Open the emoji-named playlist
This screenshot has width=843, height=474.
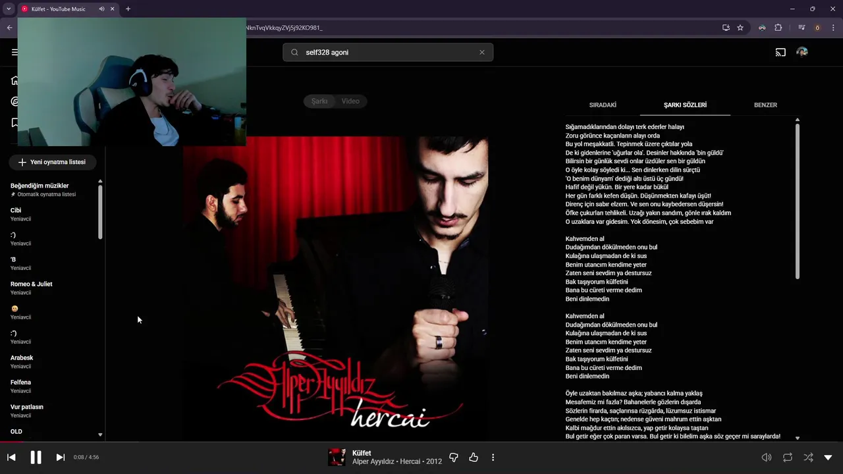[x=14, y=309]
